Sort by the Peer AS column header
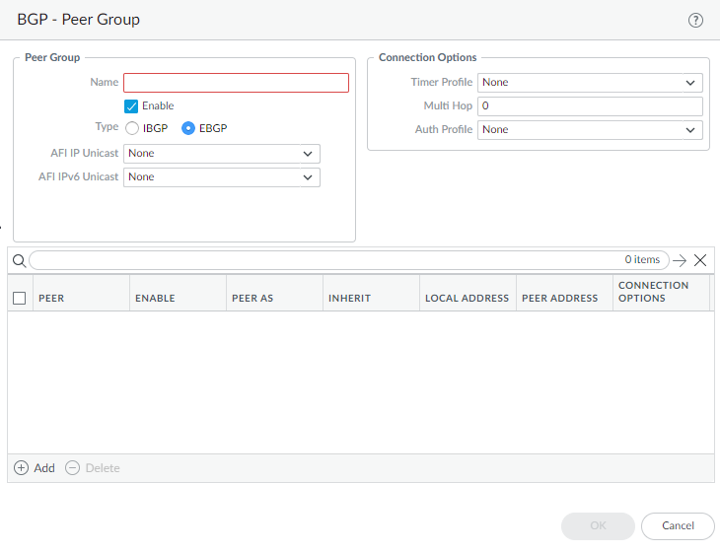This screenshot has height=552, width=720. [252, 298]
